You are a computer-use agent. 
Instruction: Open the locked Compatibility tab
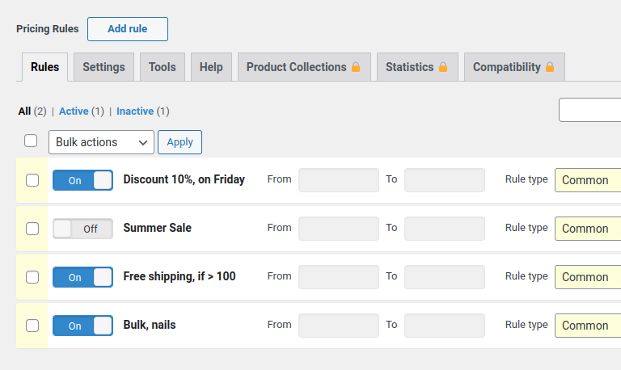coord(513,67)
